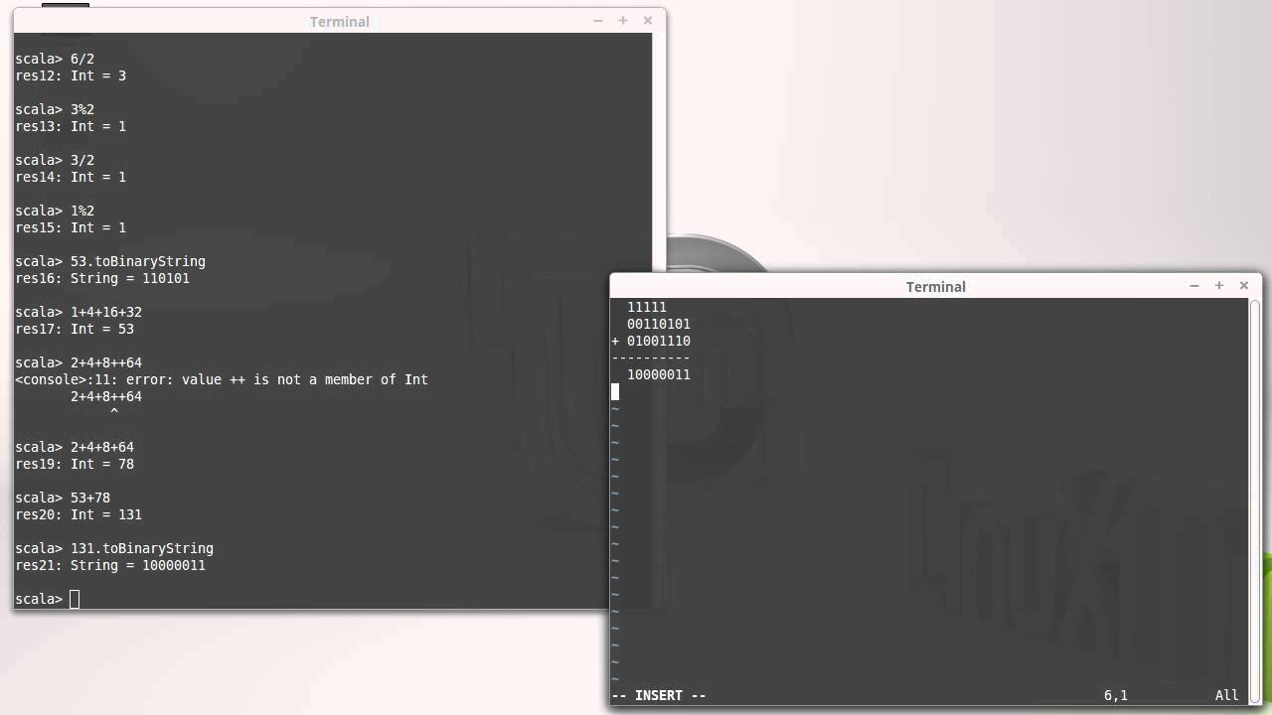Click the expression '6/2'
This screenshot has height=715, width=1272.
click(82, 59)
